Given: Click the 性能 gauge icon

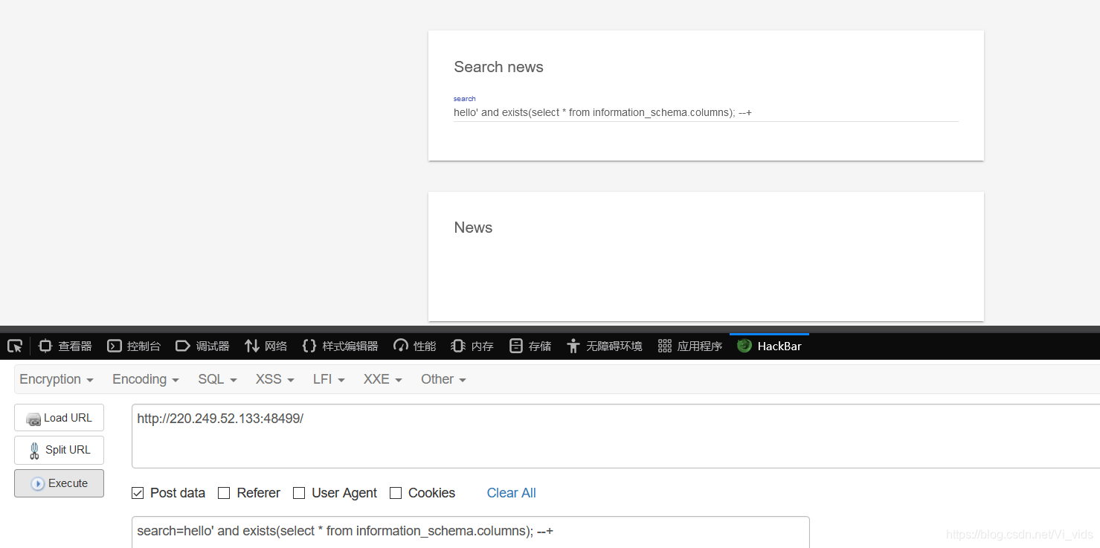Looking at the screenshot, I should point(401,346).
